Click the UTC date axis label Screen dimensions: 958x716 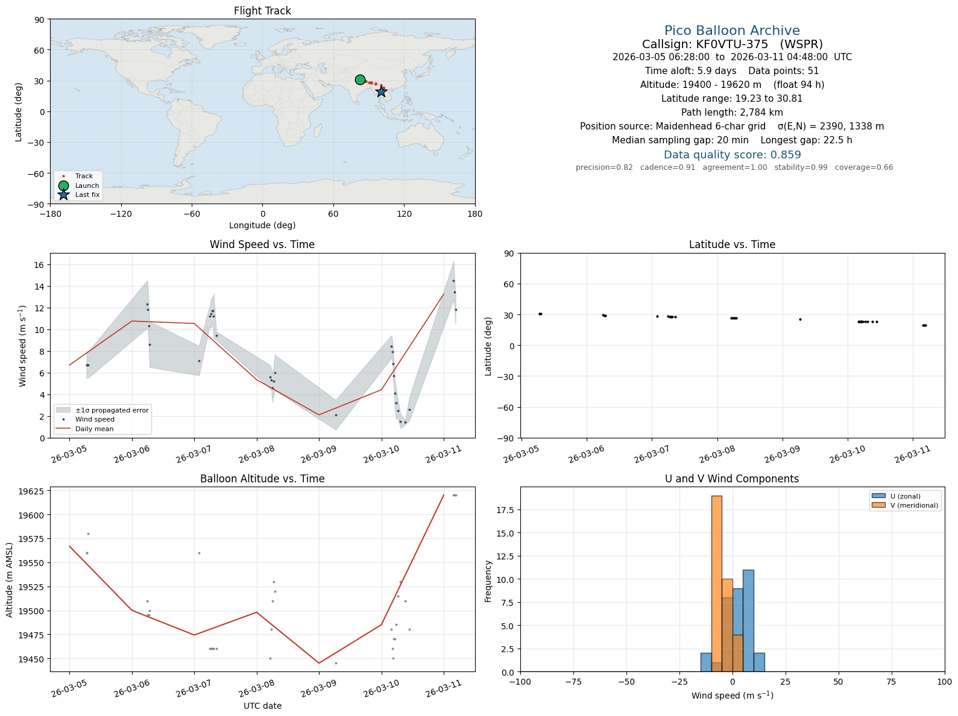[x=262, y=706]
